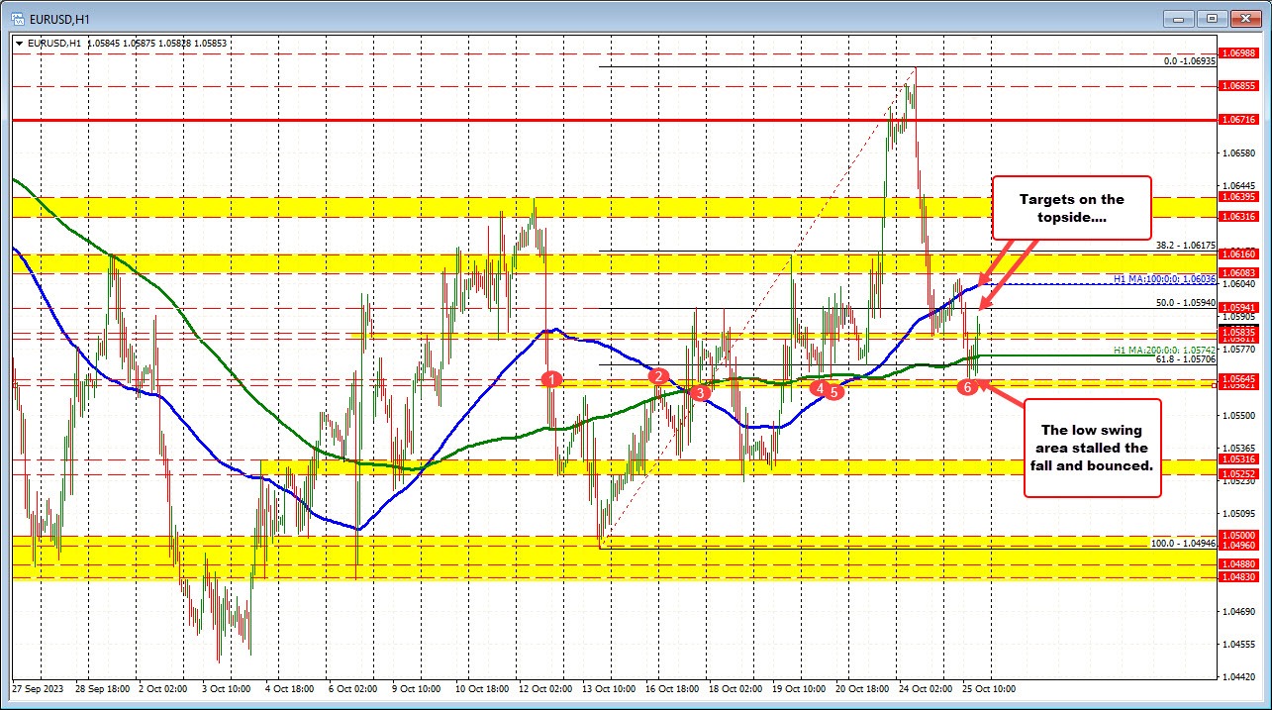Click red numbered marker 1 on the chart
Viewport: 1272px width, 710px height.
tap(552, 377)
